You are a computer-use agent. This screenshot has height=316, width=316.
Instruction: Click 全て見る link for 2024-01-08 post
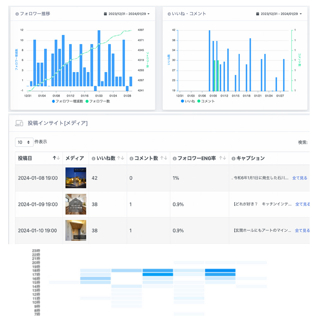click(300, 178)
